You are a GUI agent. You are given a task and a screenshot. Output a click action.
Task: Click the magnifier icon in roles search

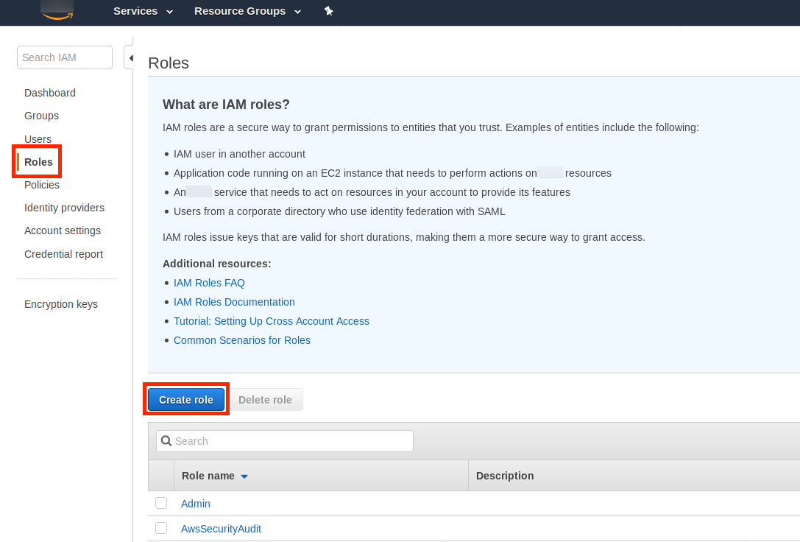[x=166, y=441]
